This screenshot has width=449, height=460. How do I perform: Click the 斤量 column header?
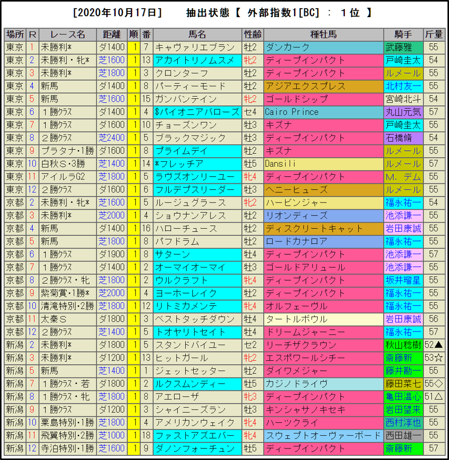pyautogui.click(x=434, y=34)
